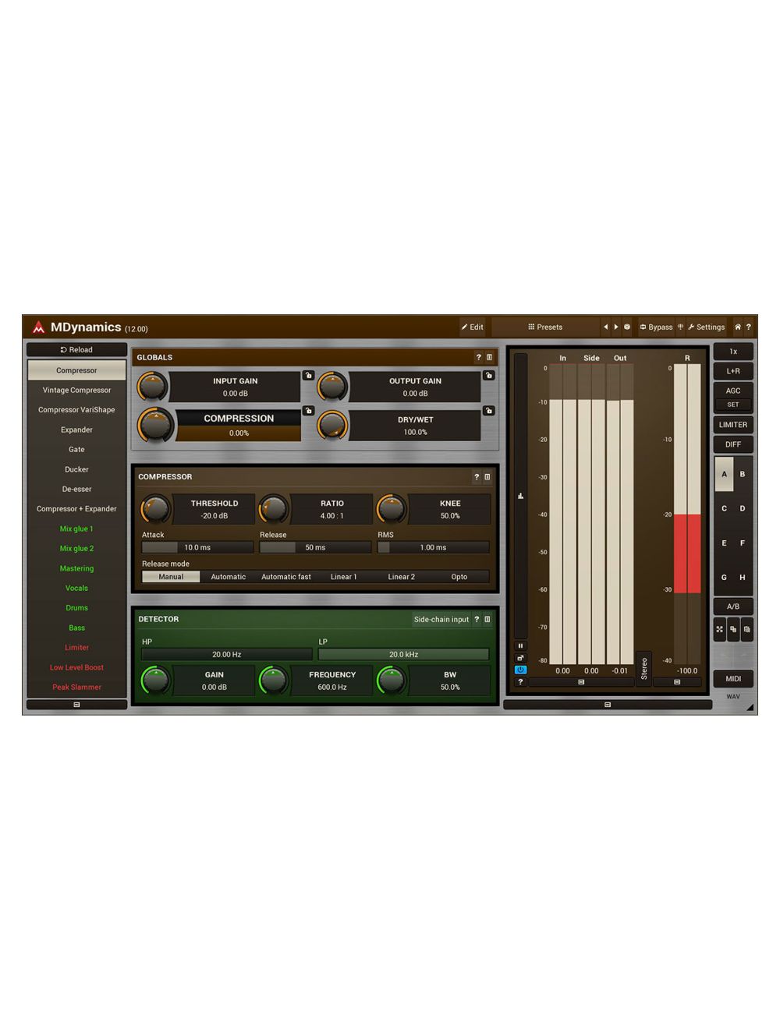Select the Opto release mode

click(459, 576)
